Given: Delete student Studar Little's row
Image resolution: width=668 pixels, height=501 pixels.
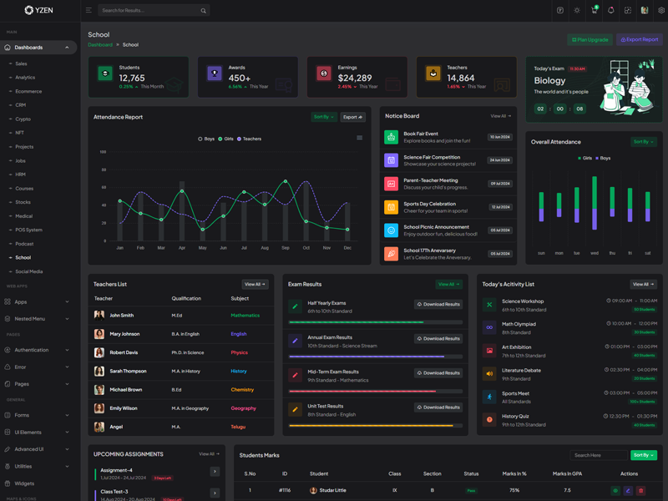Looking at the screenshot, I should coord(640,491).
